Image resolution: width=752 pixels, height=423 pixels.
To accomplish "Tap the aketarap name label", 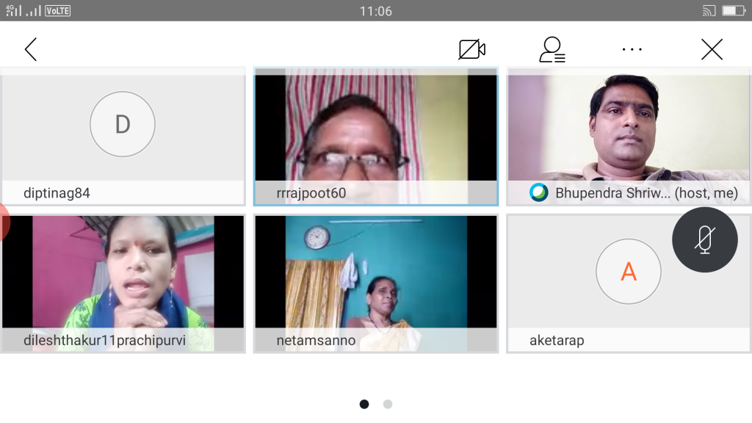I will (x=557, y=341).
